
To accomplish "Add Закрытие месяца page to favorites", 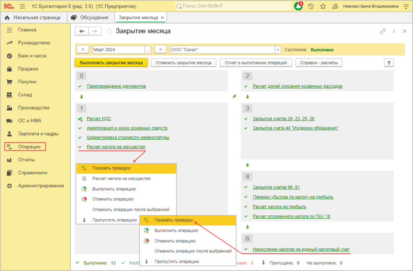I will (x=109, y=31).
